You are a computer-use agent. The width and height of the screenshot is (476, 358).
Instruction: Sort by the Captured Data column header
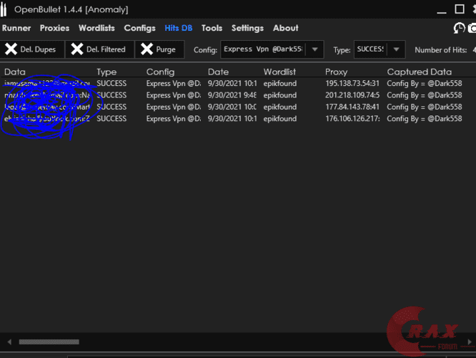[420, 72]
